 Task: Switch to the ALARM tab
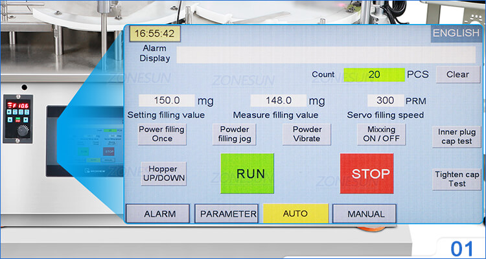coord(159,213)
